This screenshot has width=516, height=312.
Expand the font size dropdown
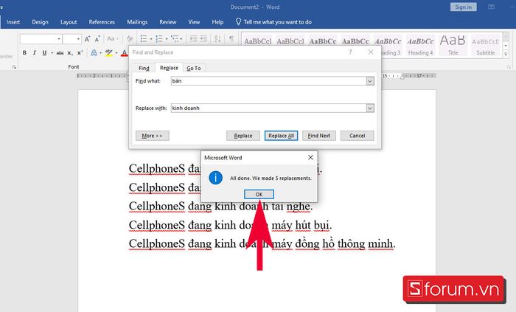[78, 39]
